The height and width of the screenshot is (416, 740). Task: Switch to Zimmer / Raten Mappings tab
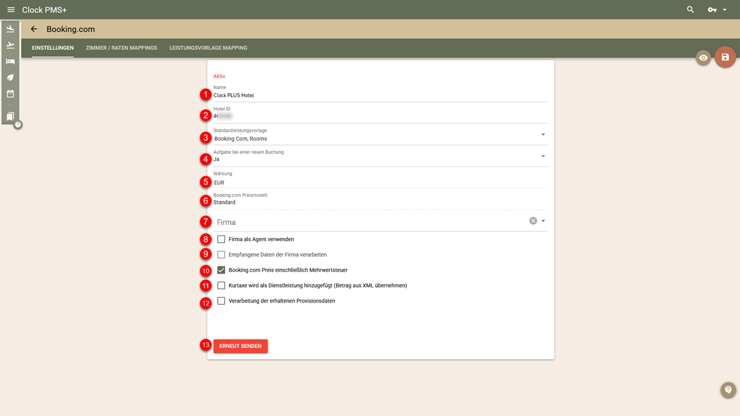coord(121,48)
